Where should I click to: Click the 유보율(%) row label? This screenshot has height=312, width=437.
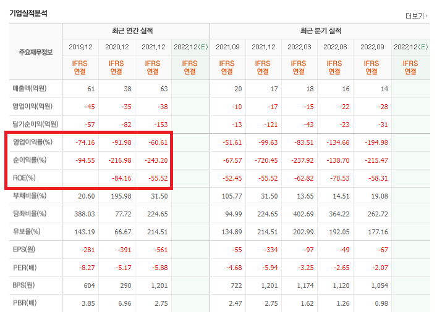click(x=27, y=231)
